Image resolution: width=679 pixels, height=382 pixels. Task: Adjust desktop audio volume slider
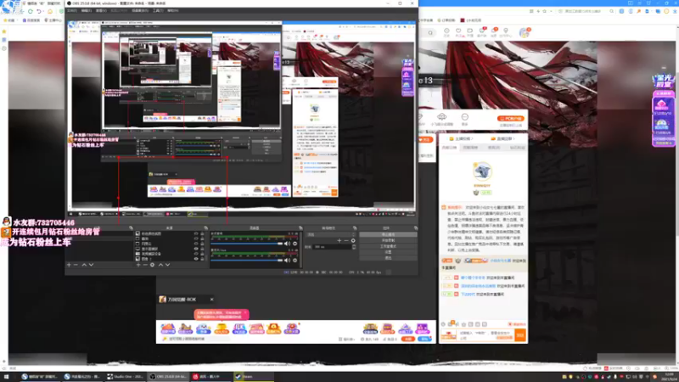click(x=247, y=244)
